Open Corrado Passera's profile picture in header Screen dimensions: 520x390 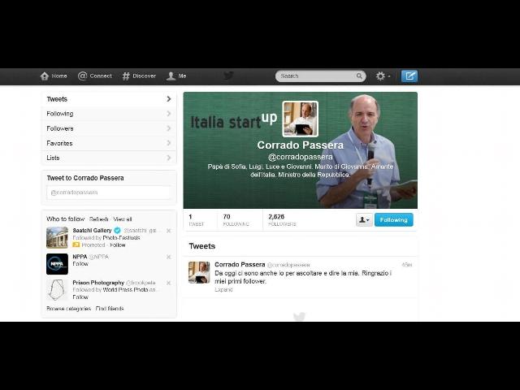tap(300, 119)
